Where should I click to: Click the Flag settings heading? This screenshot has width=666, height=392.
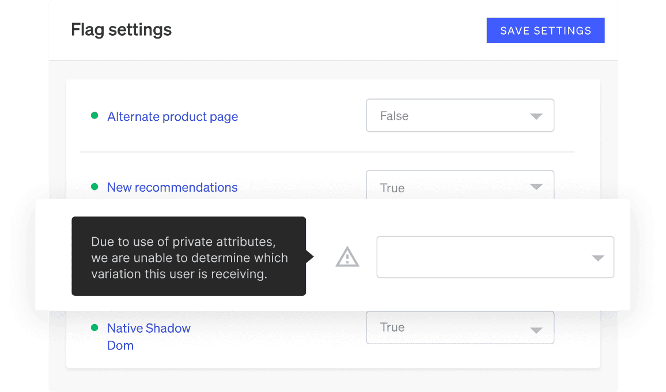(121, 30)
